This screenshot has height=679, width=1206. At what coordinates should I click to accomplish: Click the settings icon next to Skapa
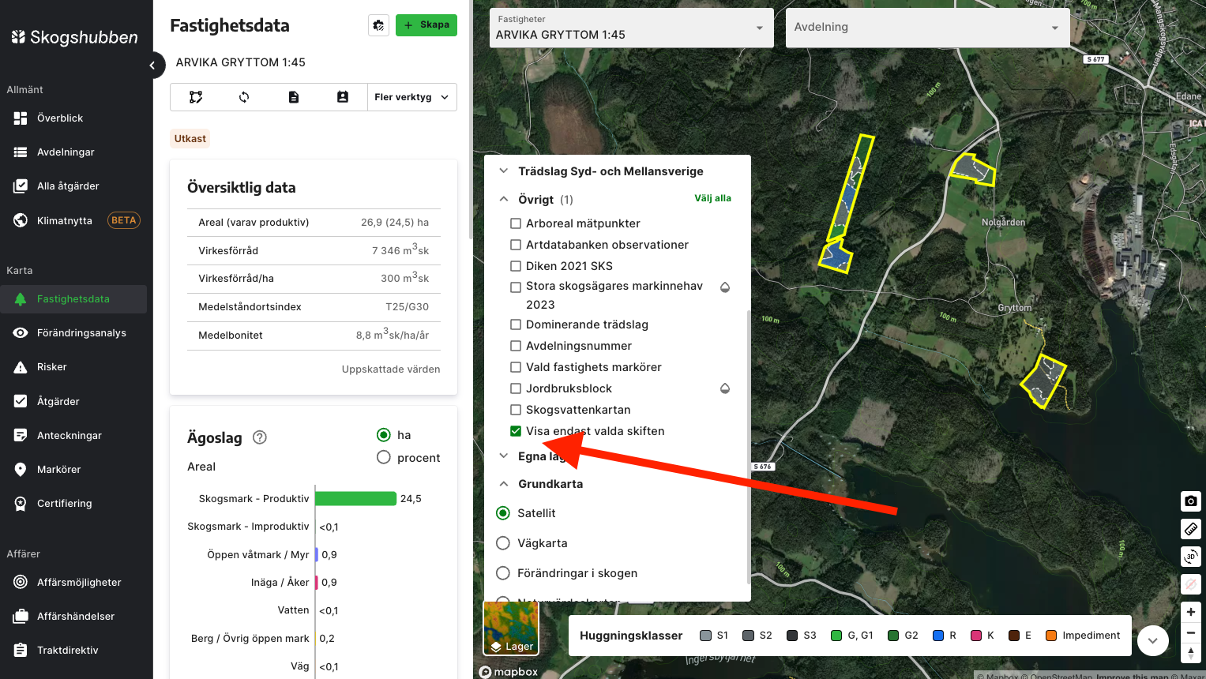(379, 25)
